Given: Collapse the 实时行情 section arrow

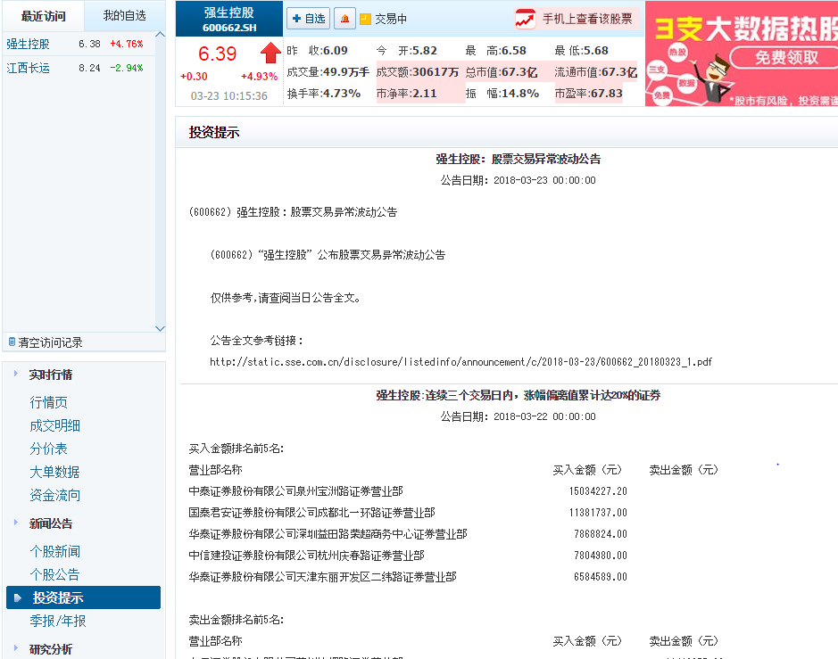Looking at the screenshot, I should (16, 374).
